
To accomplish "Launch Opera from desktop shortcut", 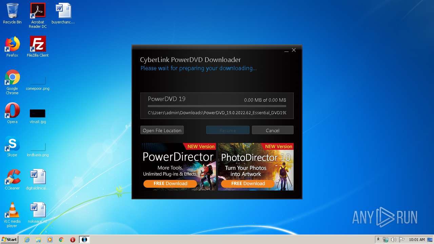I will [x=12, y=113].
